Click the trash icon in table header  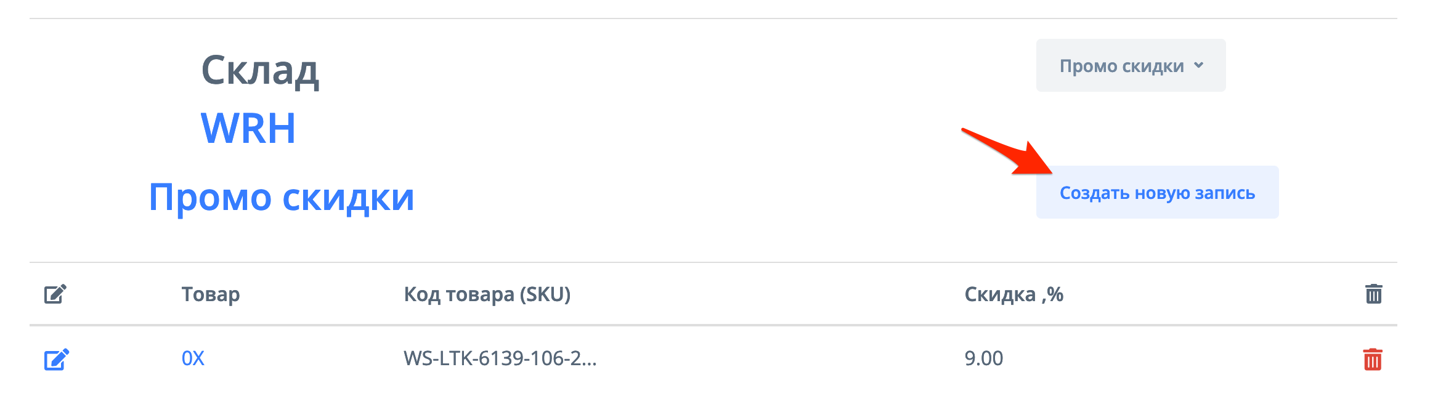1373,294
